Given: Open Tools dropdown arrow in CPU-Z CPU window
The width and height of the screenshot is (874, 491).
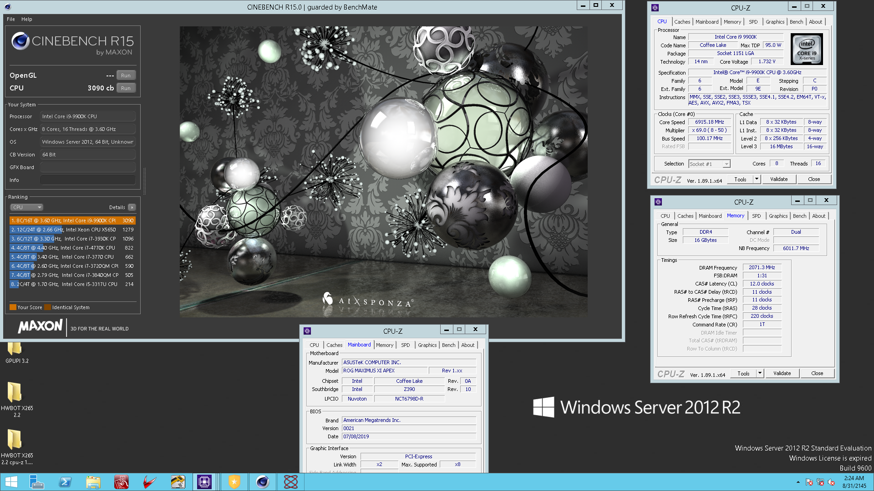Looking at the screenshot, I should click(x=757, y=179).
